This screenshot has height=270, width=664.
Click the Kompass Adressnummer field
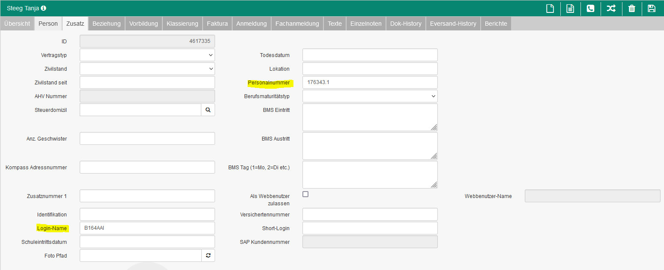tap(147, 167)
